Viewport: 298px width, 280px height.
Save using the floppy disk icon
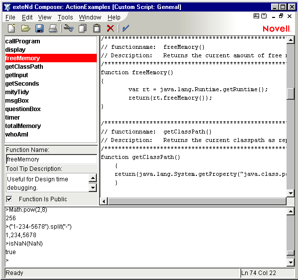pyautogui.click(x=39, y=28)
